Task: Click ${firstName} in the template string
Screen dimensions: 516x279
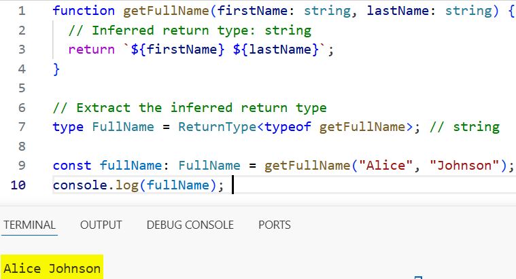Action: click(x=177, y=50)
